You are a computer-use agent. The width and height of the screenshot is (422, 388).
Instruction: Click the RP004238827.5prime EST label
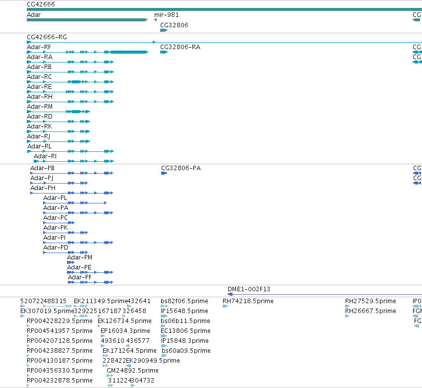[x=60, y=351]
